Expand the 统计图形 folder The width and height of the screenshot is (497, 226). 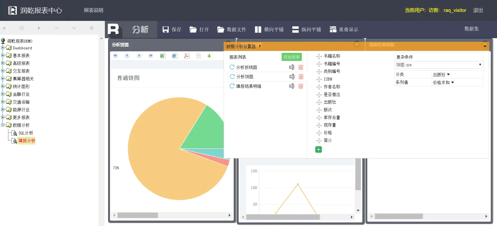(3, 86)
